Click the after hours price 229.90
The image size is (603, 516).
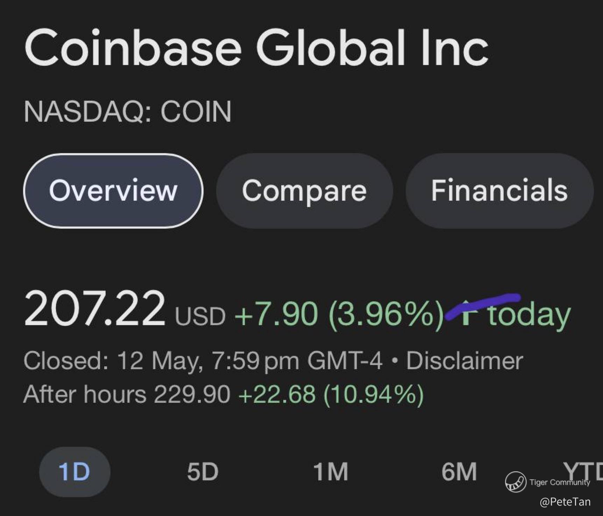pos(192,394)
